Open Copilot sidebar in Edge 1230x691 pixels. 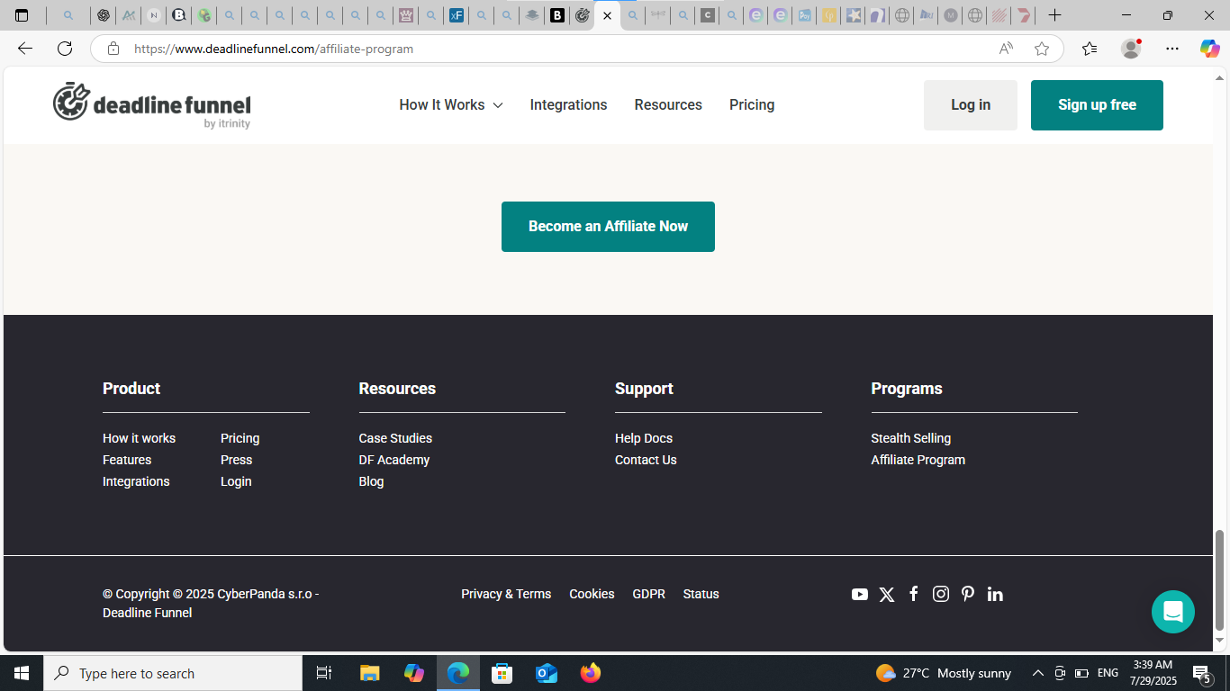[x=1209, y=49]
